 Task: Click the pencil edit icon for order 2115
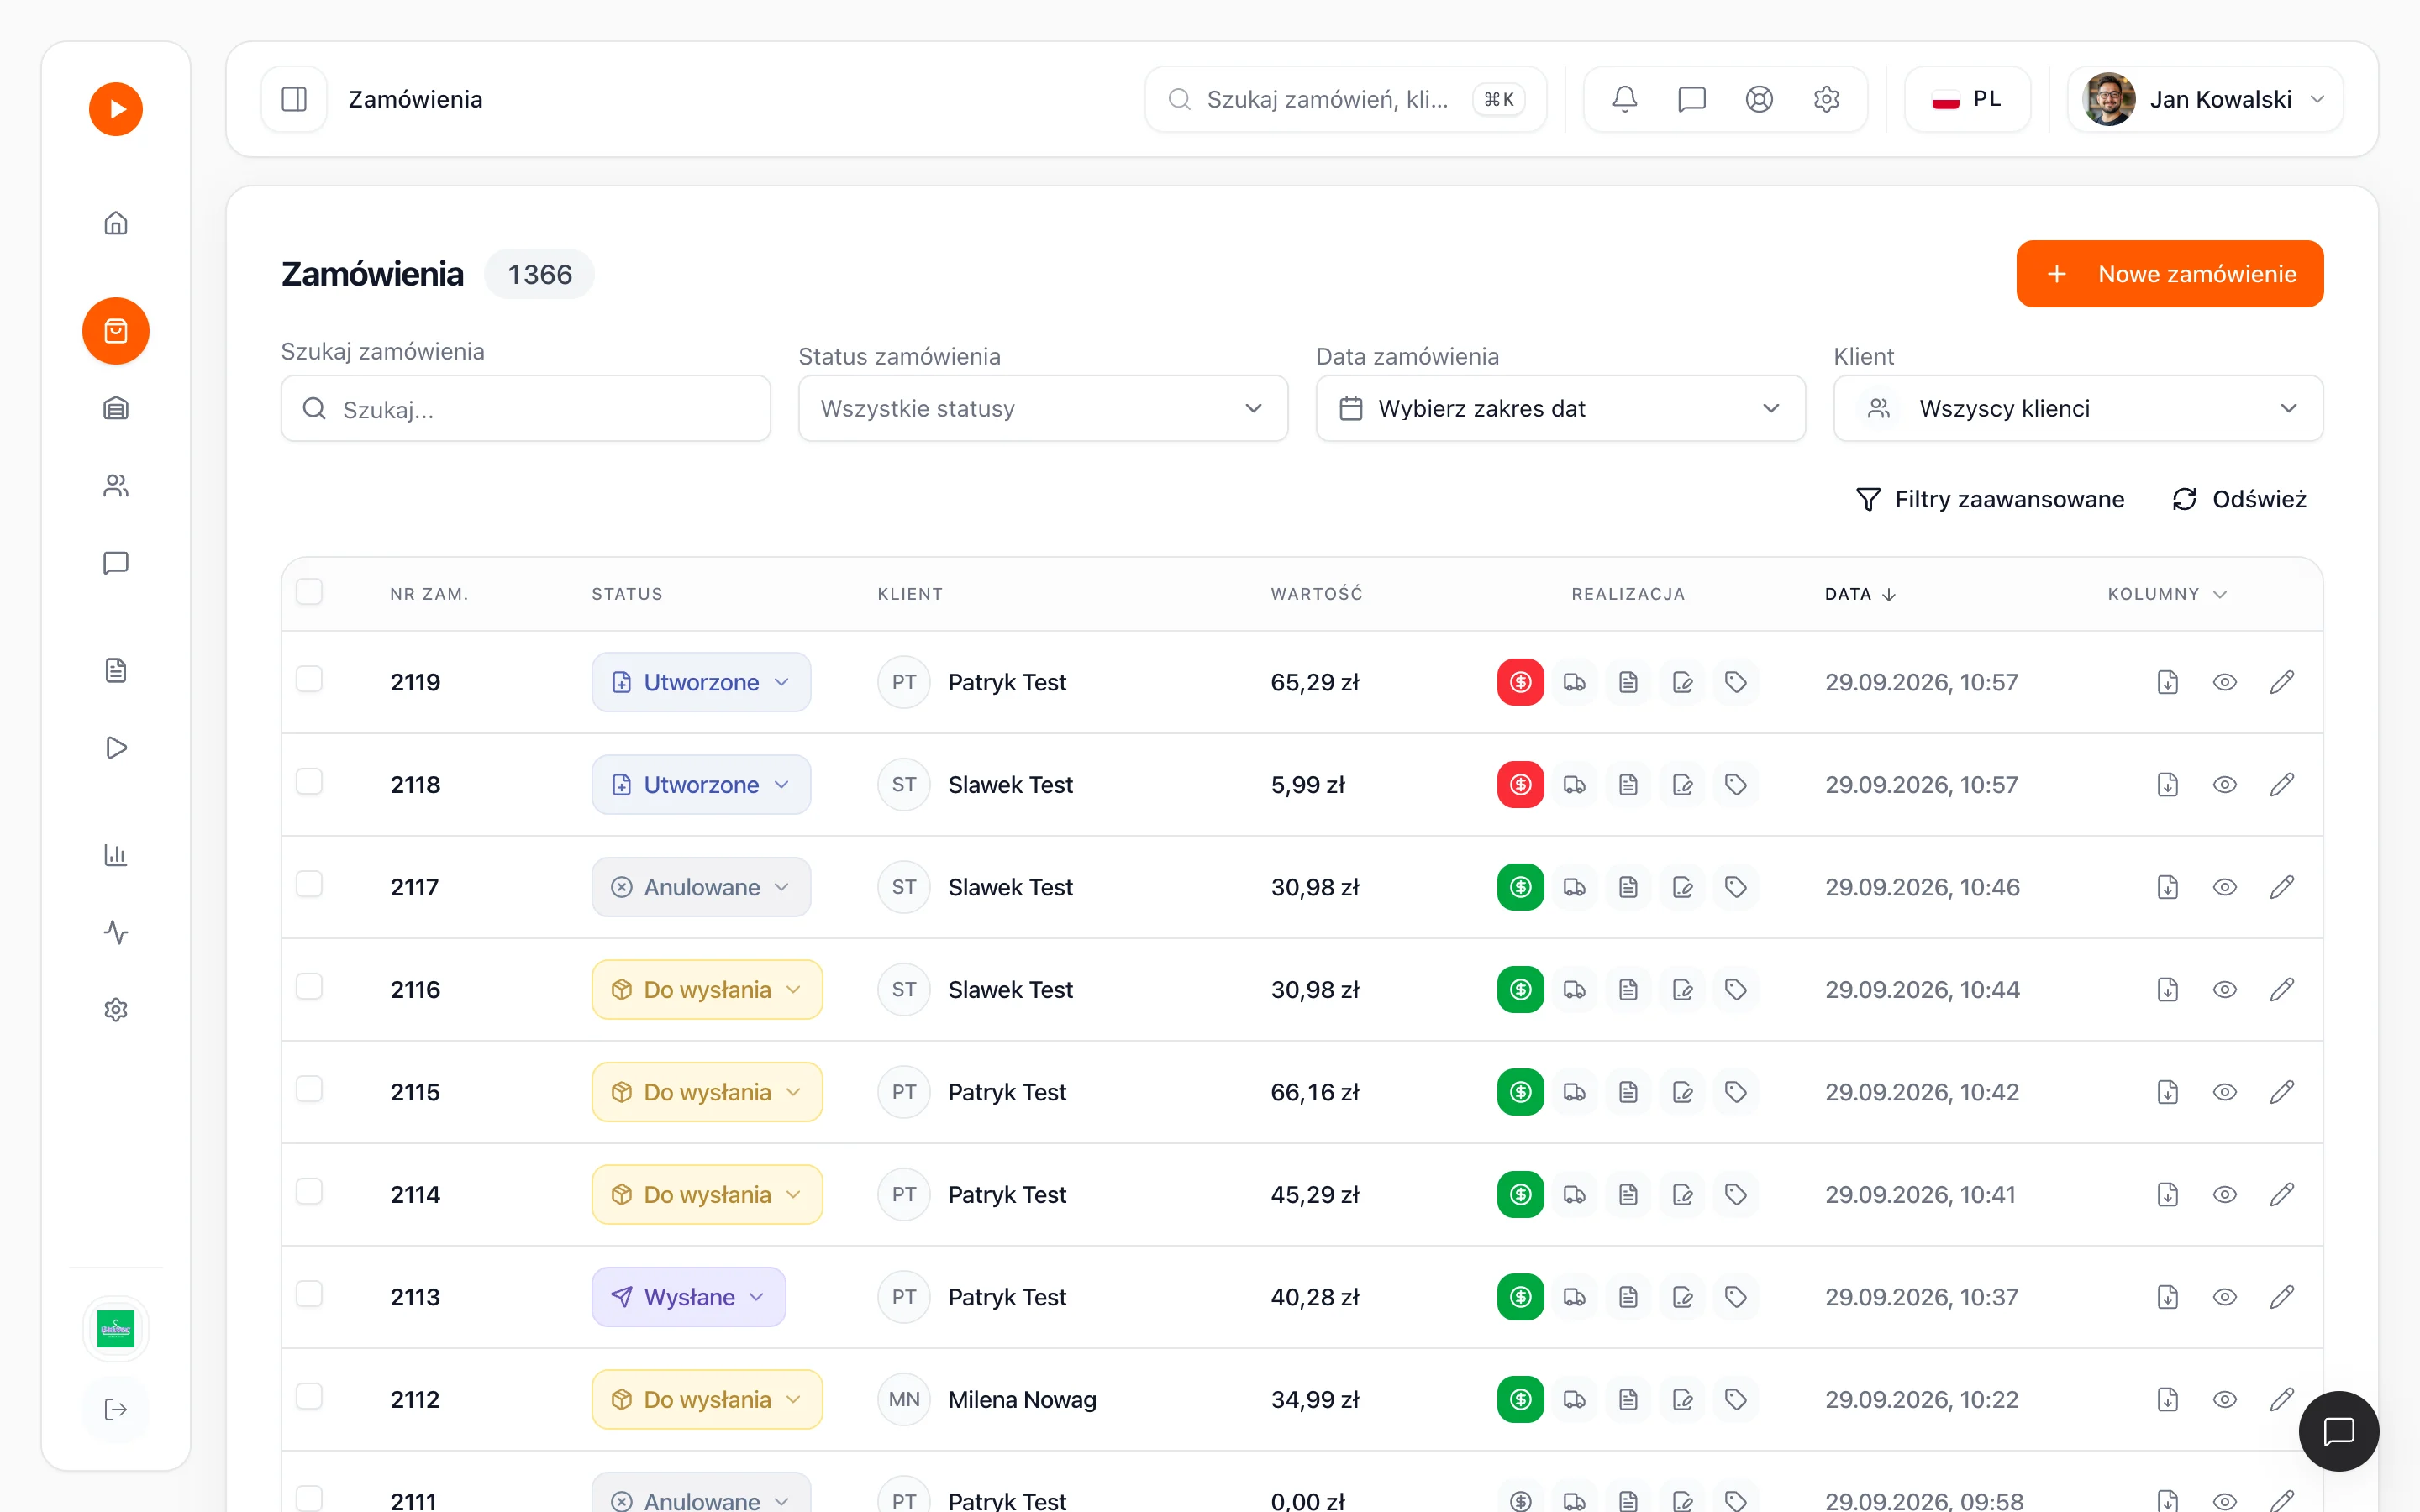click(x=2282, y=1092)
